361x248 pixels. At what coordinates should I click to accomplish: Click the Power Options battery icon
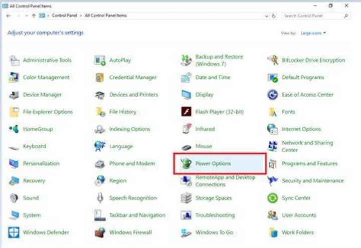186,163
